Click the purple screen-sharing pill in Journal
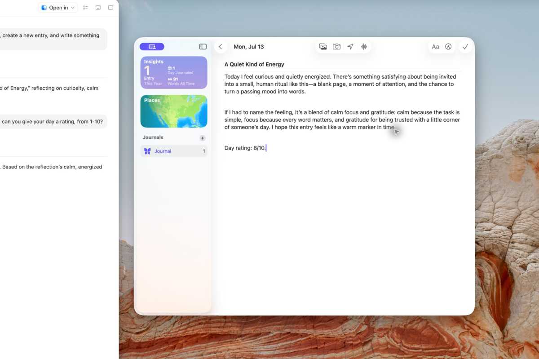The height and width of the screenshot is (359, 539). click(152, 47)
